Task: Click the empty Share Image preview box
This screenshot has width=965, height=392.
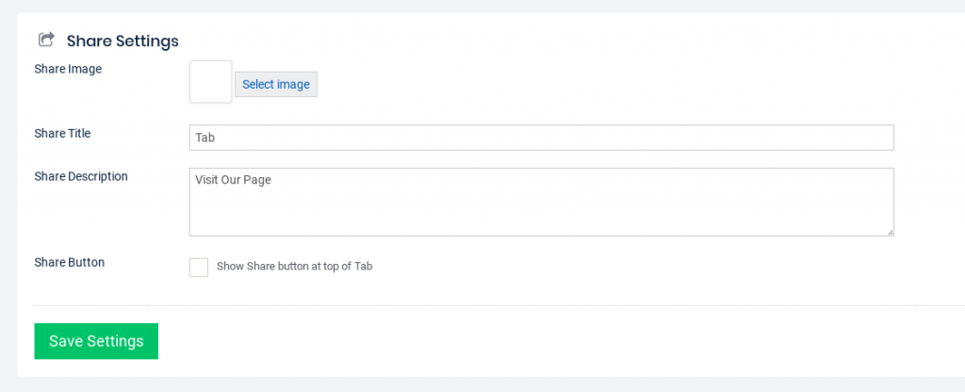Action: click(x=210, y=82)
